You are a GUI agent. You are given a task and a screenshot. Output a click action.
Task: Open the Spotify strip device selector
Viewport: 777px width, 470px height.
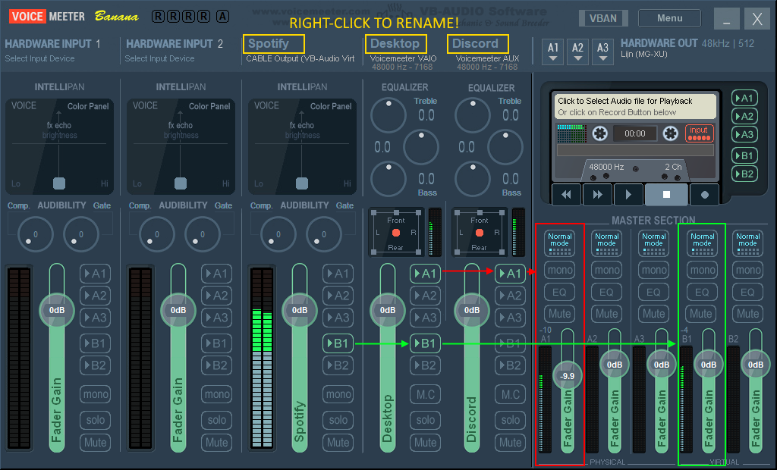[300, 58]
